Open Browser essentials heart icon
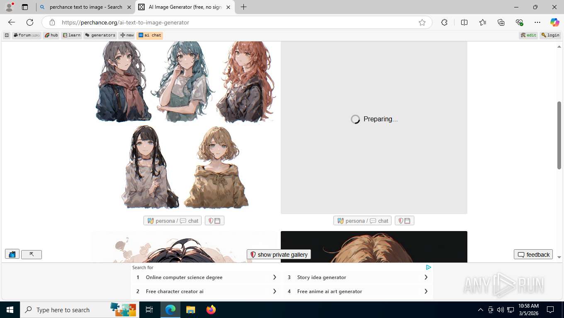 tap(519, 22)
